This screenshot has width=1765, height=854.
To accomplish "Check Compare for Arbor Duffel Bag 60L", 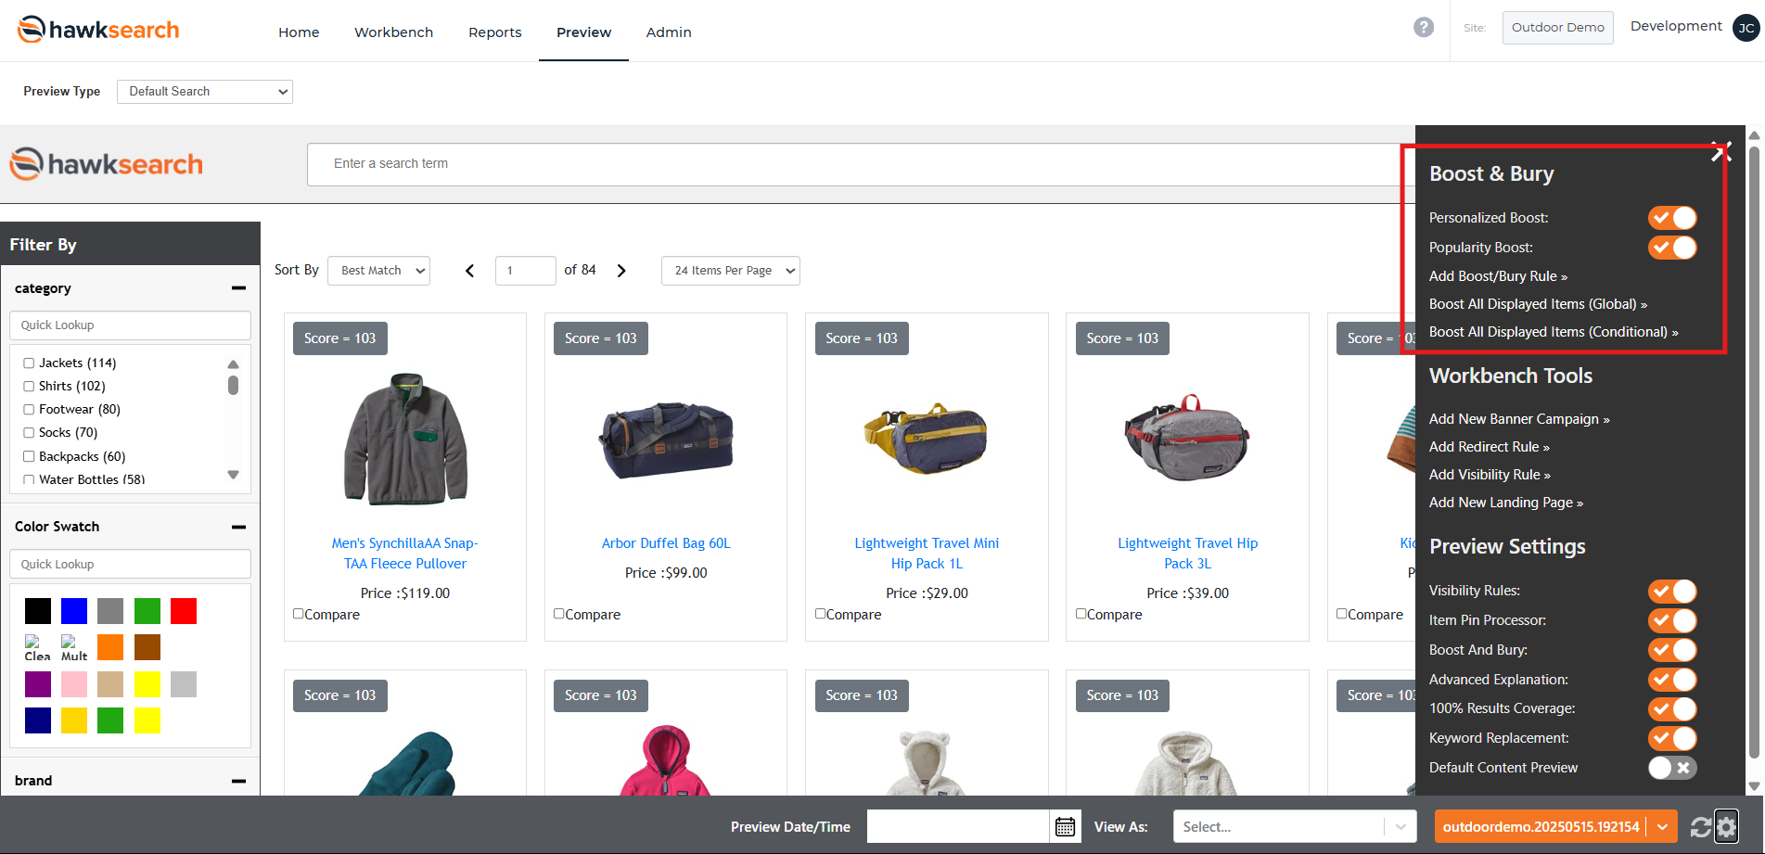I will click(559, 614).
